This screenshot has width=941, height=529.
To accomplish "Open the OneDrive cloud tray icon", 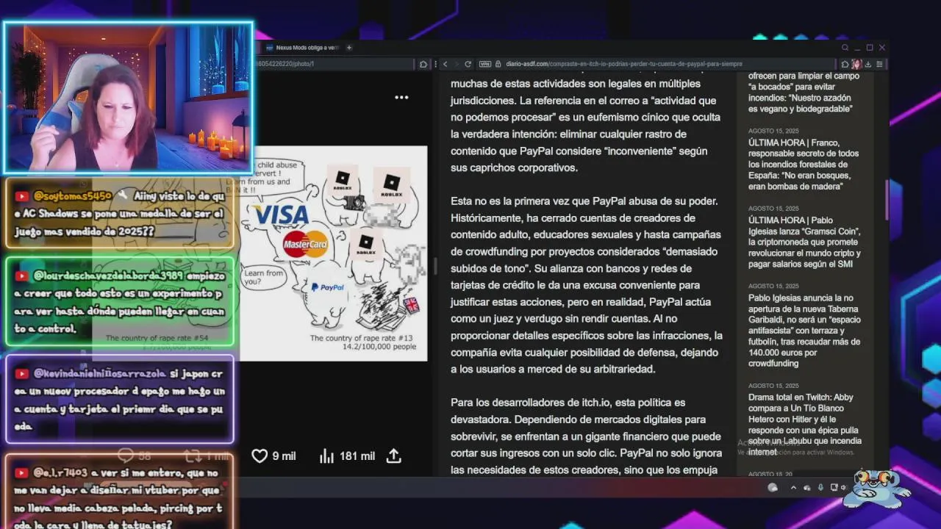I will pyautogui.click(x=807, y=488).
